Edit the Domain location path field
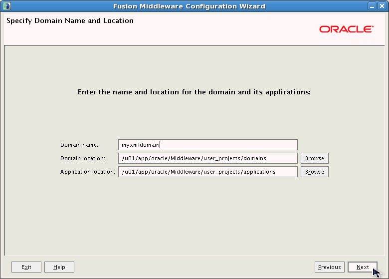389x279 pixels. [208, 158]
